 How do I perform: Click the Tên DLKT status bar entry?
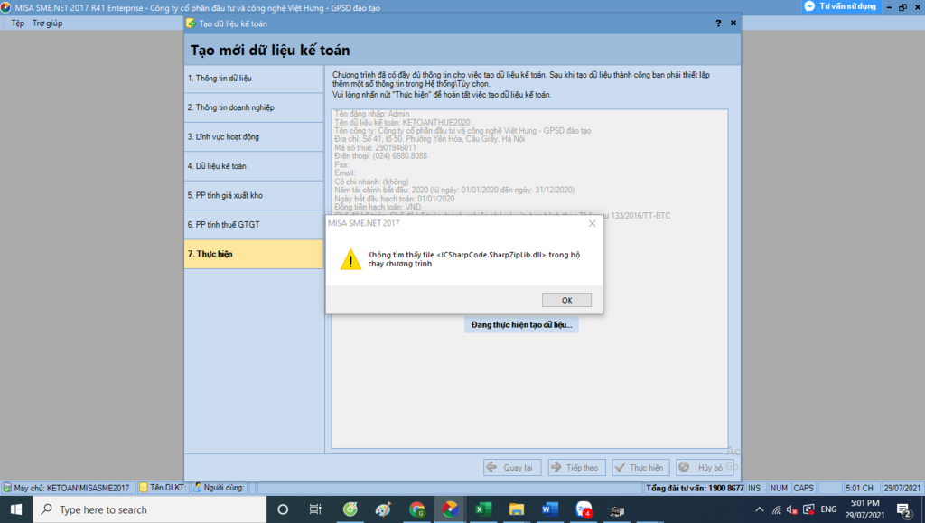[163, 488]
